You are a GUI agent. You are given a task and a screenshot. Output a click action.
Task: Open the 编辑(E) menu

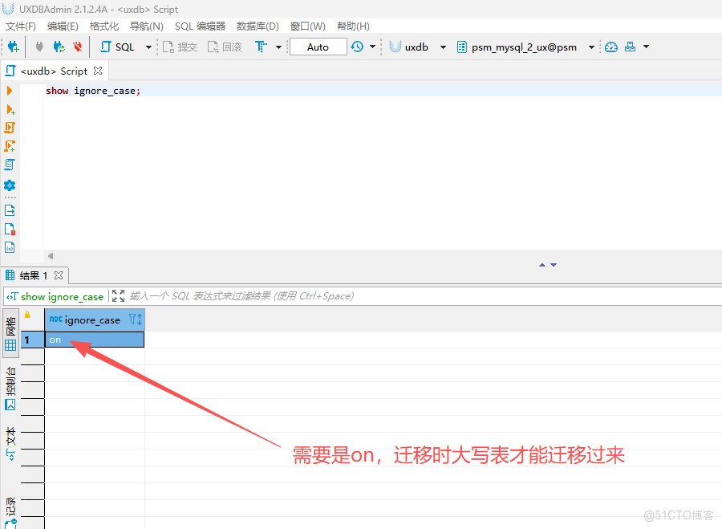point(63,26)
